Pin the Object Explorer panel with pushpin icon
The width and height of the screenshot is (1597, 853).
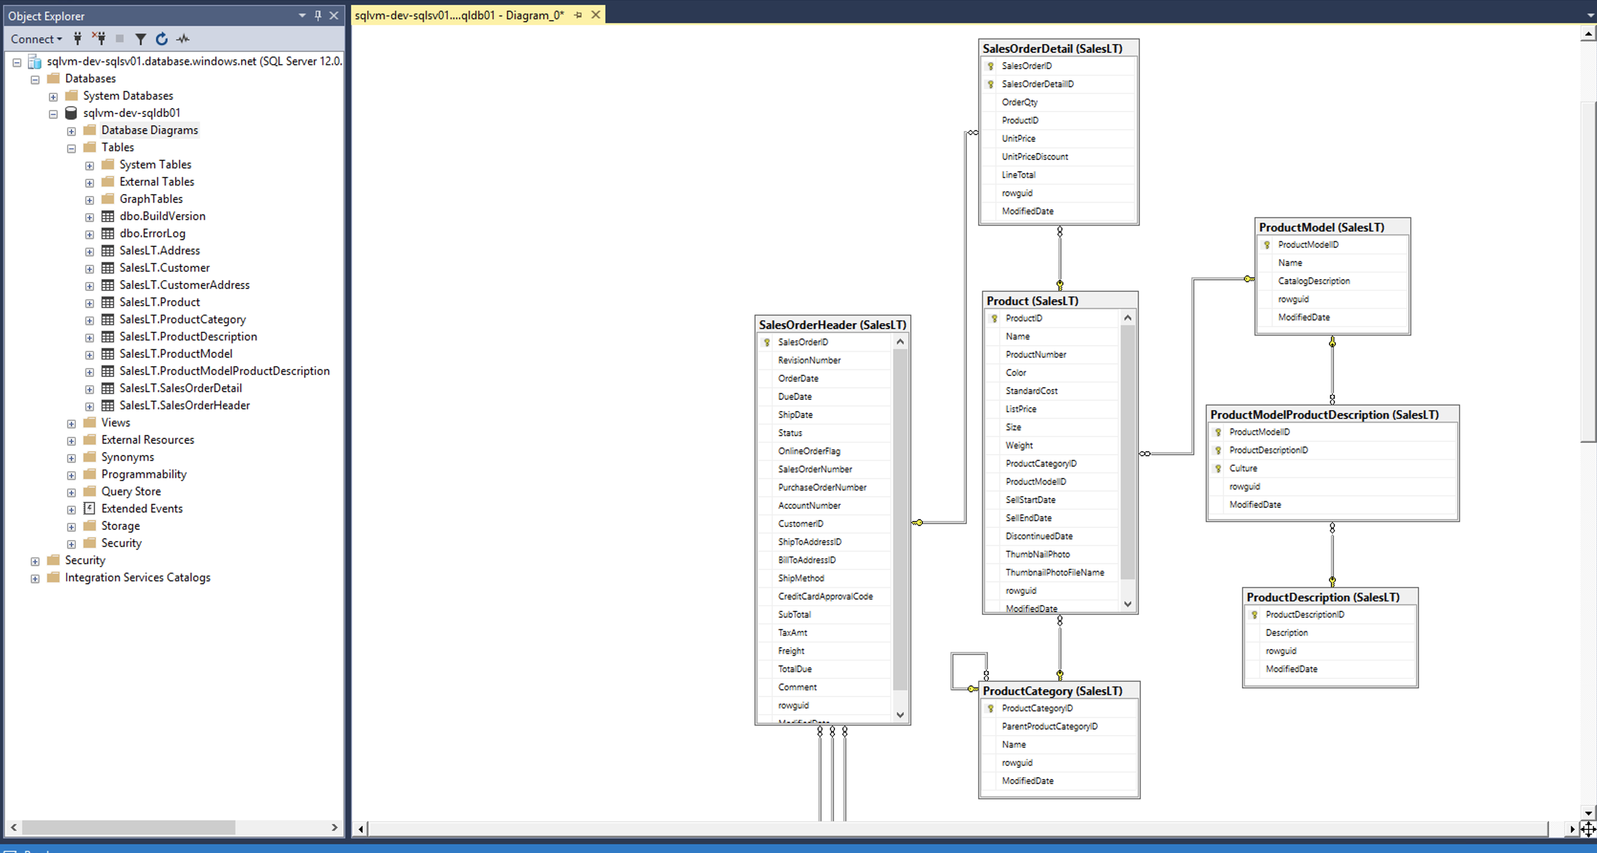tap(318, 15)
